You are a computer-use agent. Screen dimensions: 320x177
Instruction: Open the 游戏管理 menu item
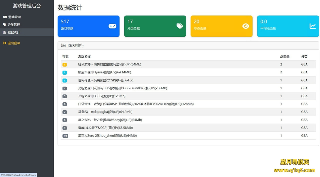(x=14, y=17)
